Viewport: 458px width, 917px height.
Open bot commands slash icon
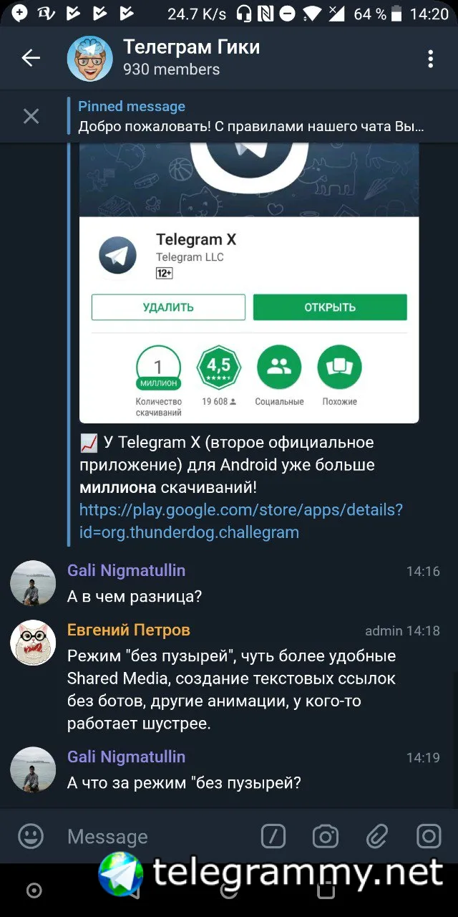click(x=273, y=836)
